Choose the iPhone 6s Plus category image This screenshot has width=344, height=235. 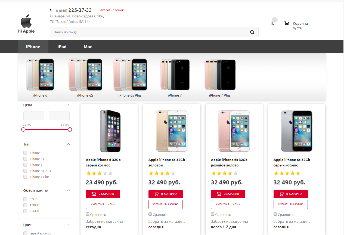130,75
